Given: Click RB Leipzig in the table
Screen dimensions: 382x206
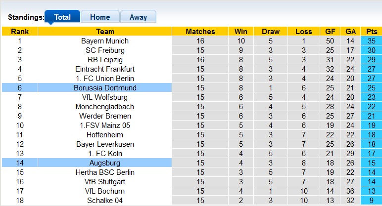Looking at the screenshot, I should (x=105, y=60).
